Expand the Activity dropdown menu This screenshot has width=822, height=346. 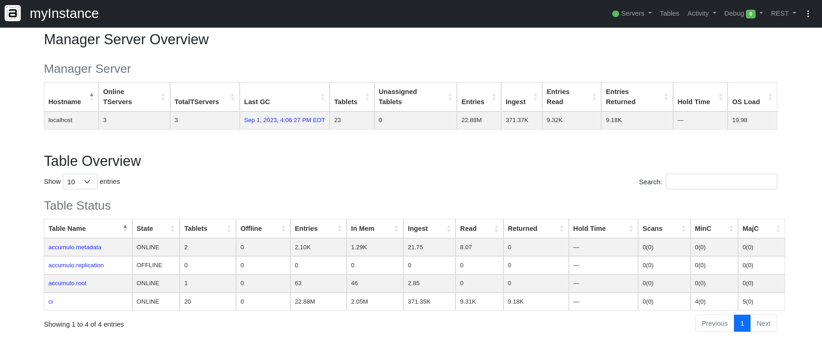click(701, 13)
